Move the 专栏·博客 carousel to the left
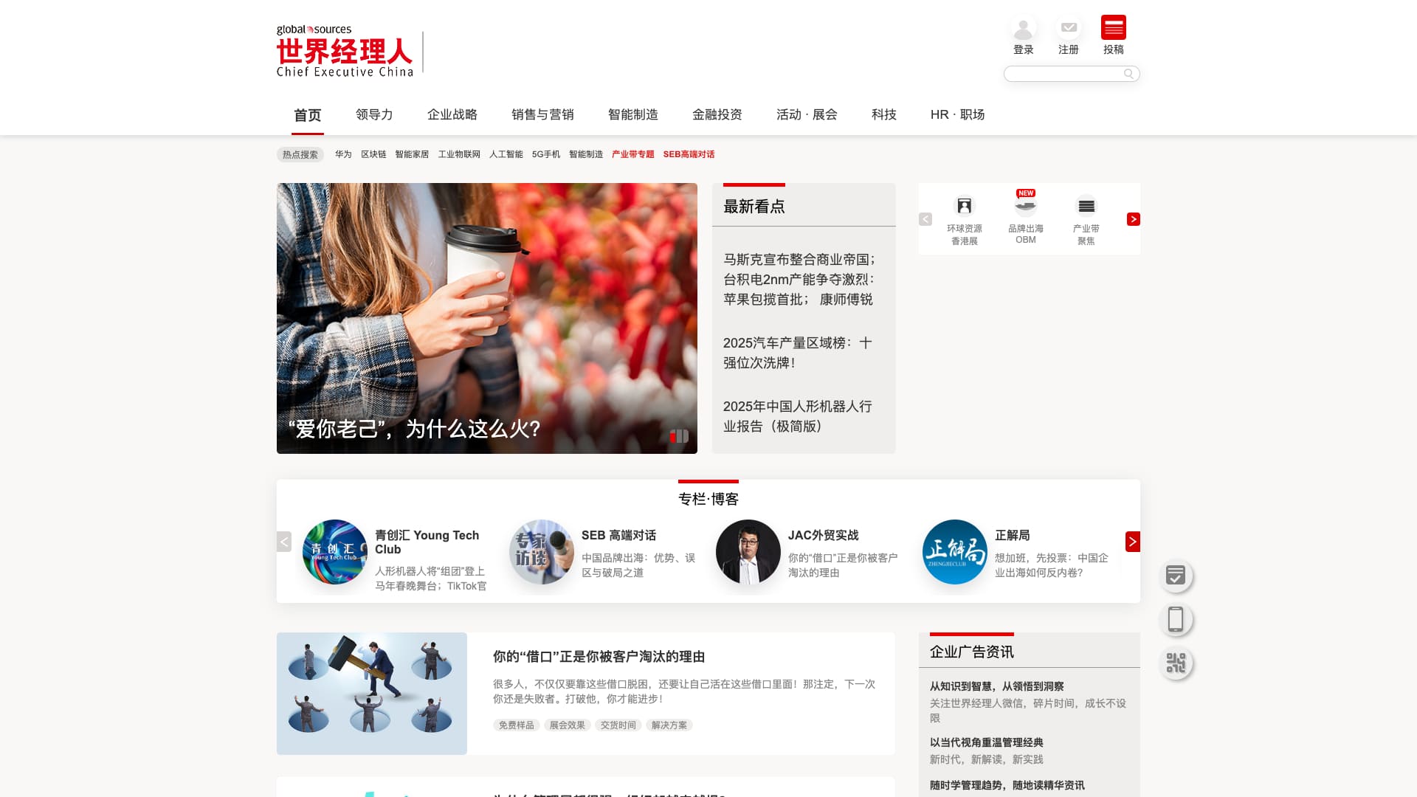This screenshot has height=797, width=1417. (x=284, y=542)
